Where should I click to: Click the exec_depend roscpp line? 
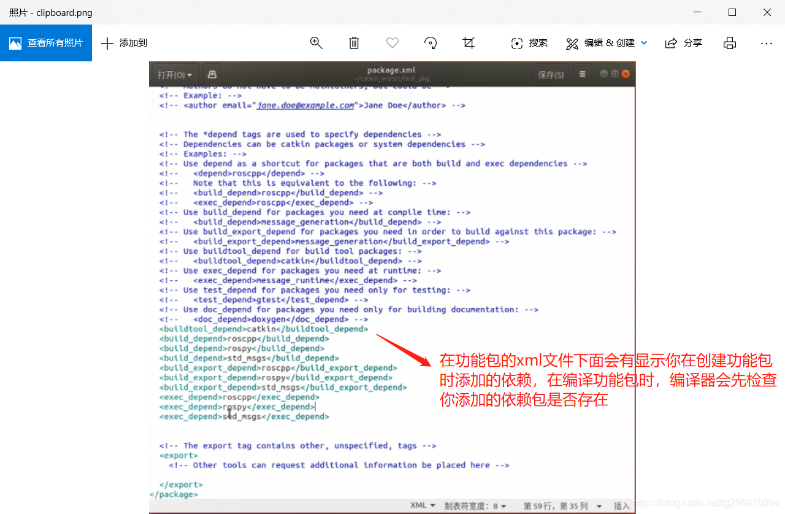[239, 397]
